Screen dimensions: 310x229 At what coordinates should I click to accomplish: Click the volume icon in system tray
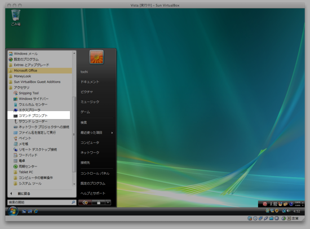(x=289, y=211)
